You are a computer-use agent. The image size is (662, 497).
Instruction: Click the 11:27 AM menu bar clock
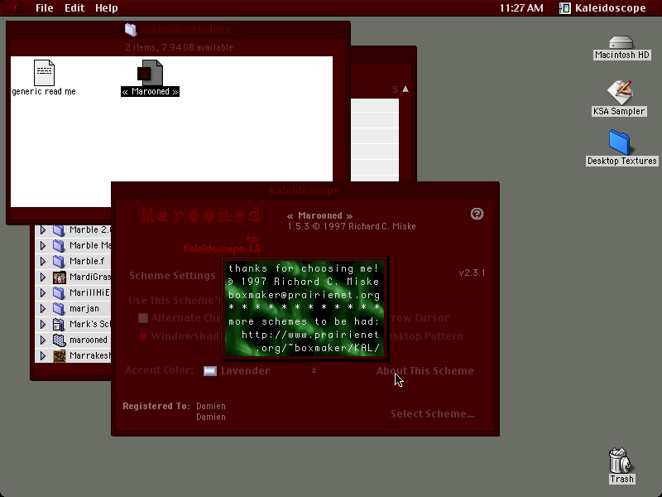521,8
